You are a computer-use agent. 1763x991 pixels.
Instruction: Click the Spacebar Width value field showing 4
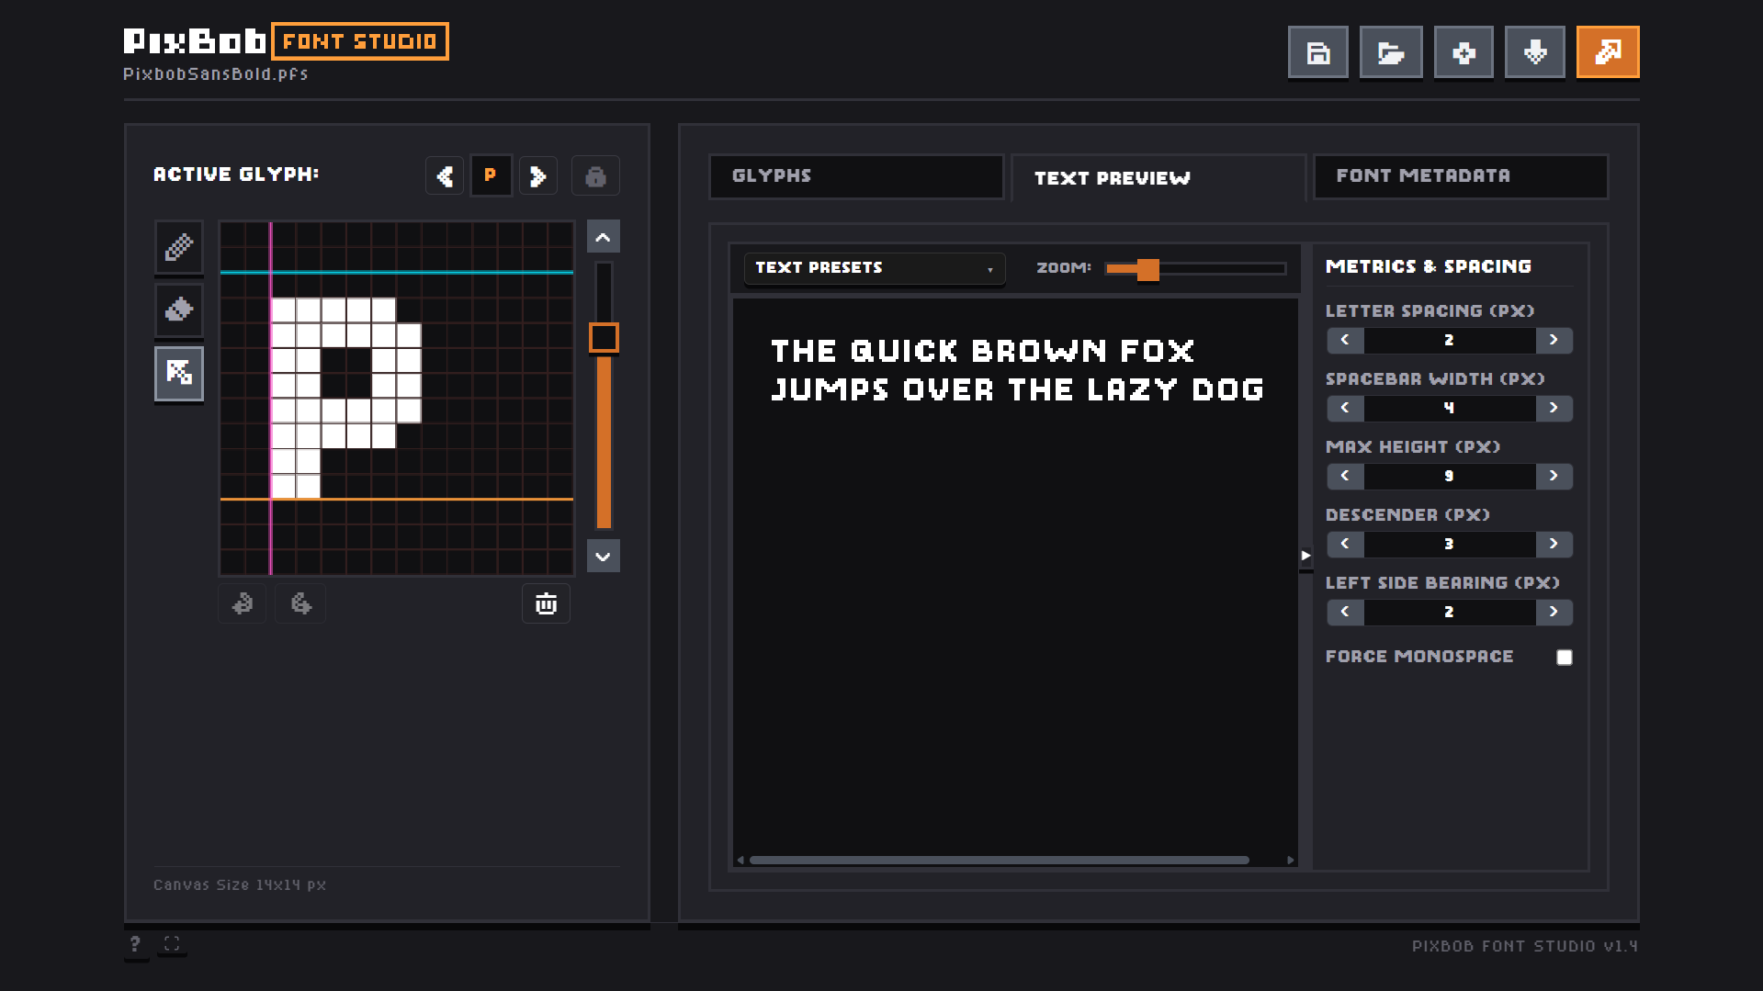pyautogui.click(x=1450, y=408)
